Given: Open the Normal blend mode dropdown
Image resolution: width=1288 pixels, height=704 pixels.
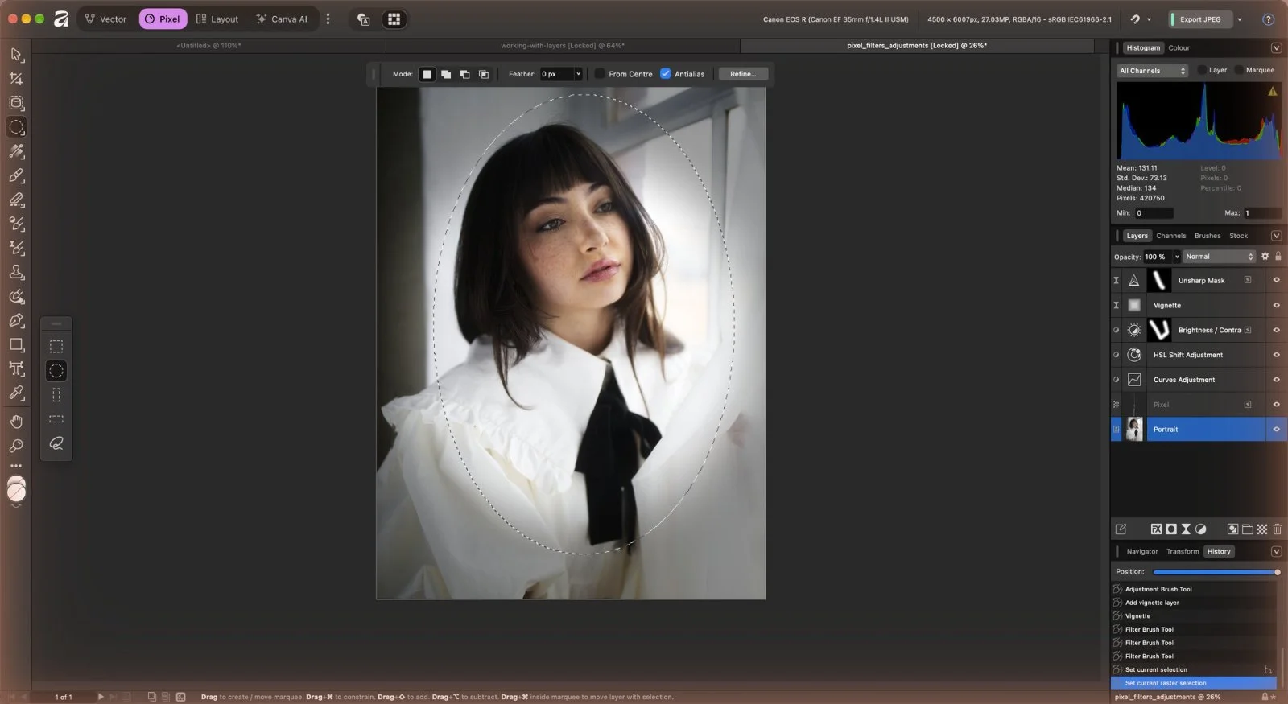Looking at the screenshot, I should (x=1219, y=257).
